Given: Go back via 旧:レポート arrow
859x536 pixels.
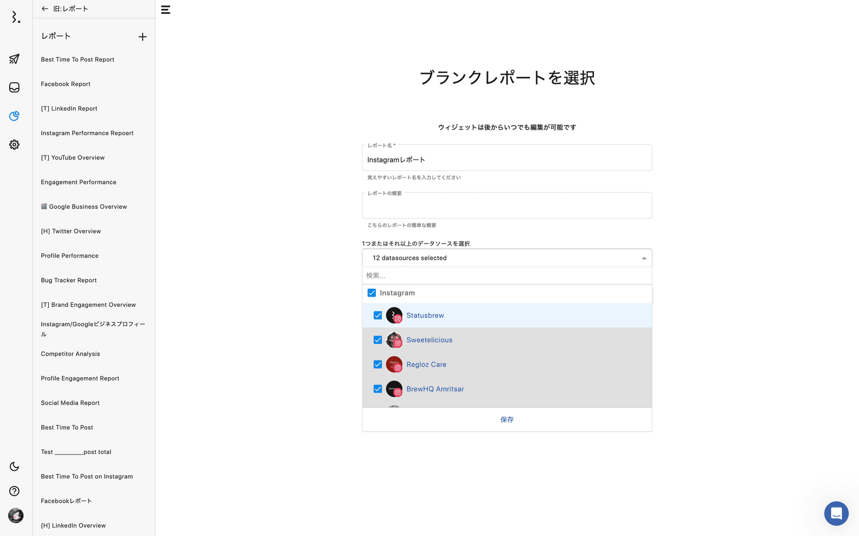Looking at the screenshot, I should pyautogui.click(x=45, y=9).
